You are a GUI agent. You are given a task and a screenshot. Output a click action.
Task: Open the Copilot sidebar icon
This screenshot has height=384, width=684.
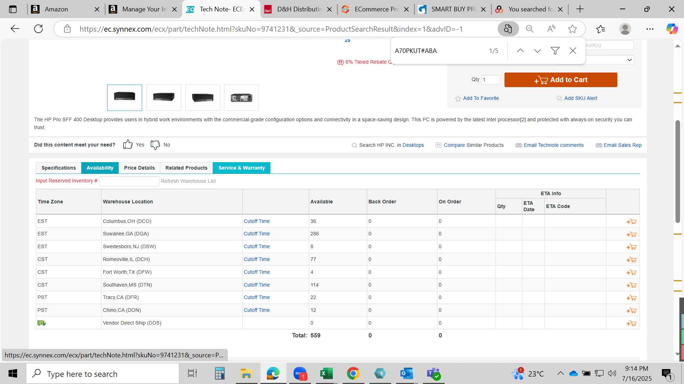click(x=672, y=29)
